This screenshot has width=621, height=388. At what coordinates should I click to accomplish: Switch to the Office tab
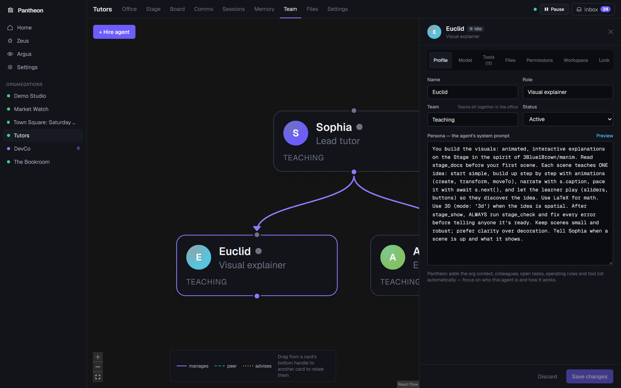[x=129, y=9]
